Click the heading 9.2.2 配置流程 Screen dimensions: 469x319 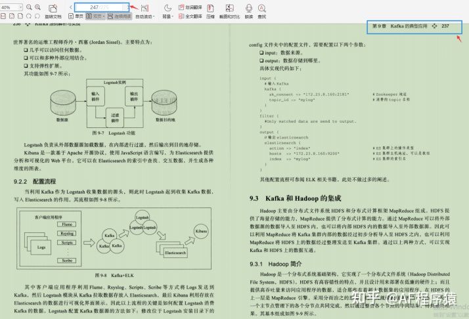click(x=35, y=181)
